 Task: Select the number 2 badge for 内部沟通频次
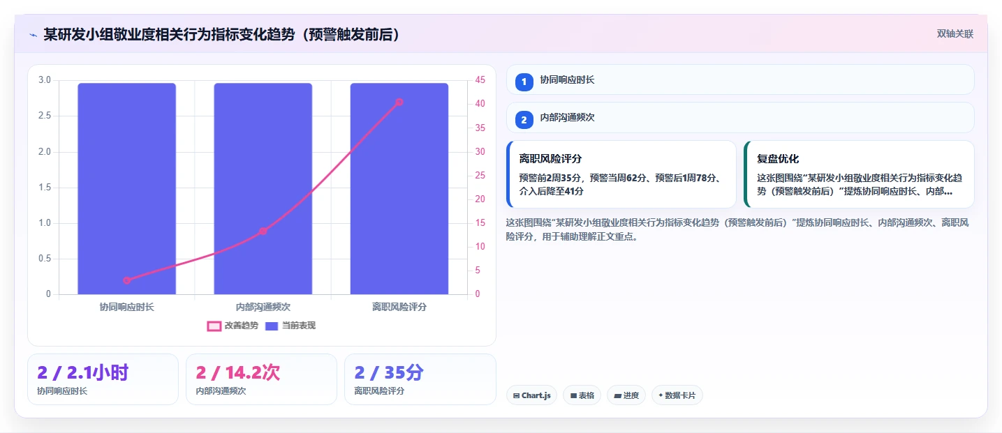pos(524,119)
